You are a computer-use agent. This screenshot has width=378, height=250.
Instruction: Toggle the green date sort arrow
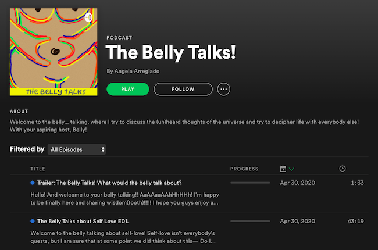tap(291, 169)
